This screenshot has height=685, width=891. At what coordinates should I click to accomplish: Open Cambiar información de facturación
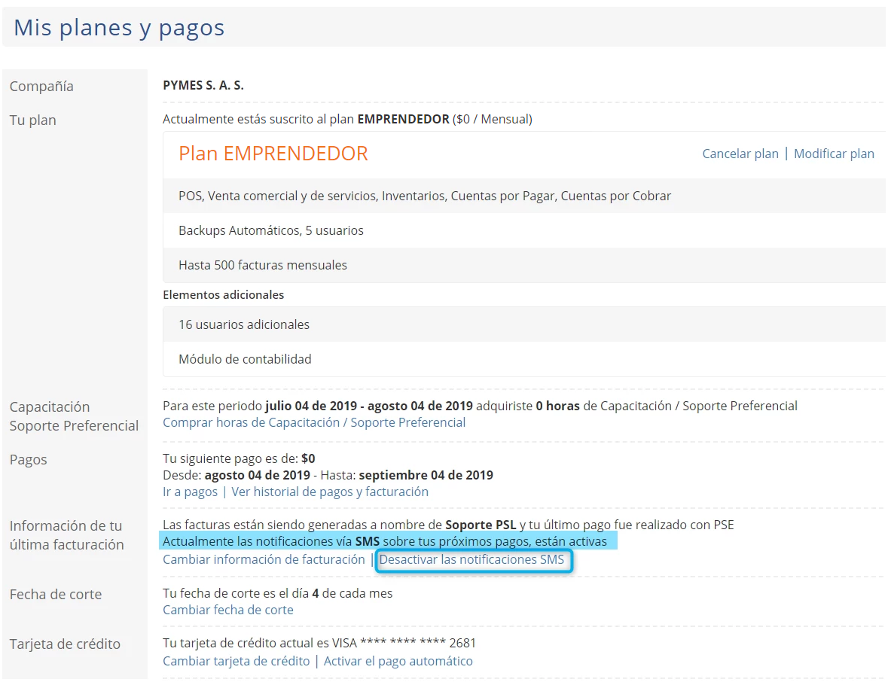[264, 559]
